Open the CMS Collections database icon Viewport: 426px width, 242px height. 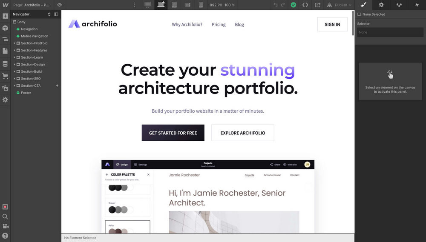point(5,64)
